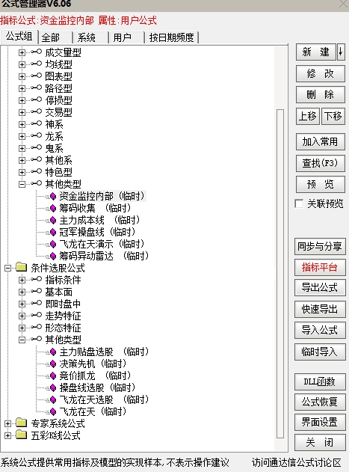
Task: Click the 主力成本线 formula icon
Action: click(x=53, y=221)
